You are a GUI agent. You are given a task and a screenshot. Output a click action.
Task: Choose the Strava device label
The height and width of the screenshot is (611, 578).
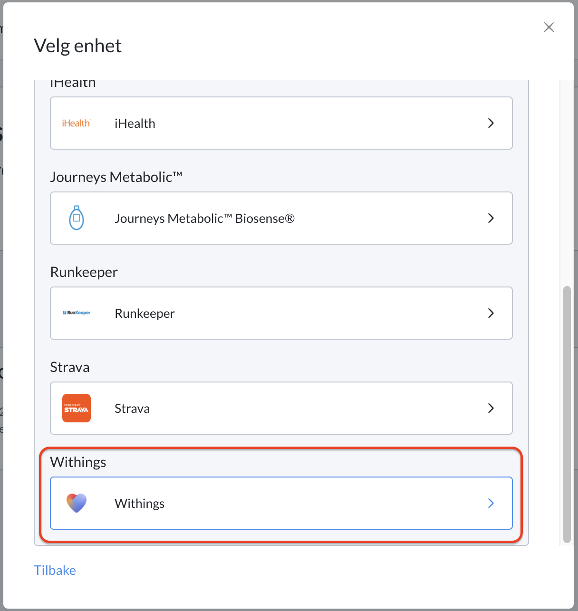132,409
